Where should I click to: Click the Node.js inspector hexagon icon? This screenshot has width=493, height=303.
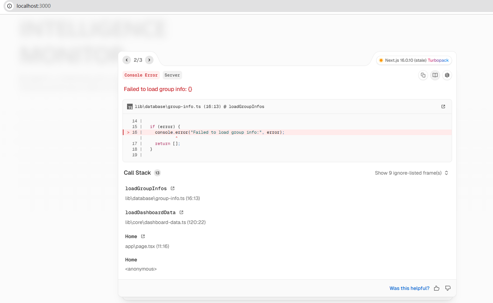pos(447,75)
